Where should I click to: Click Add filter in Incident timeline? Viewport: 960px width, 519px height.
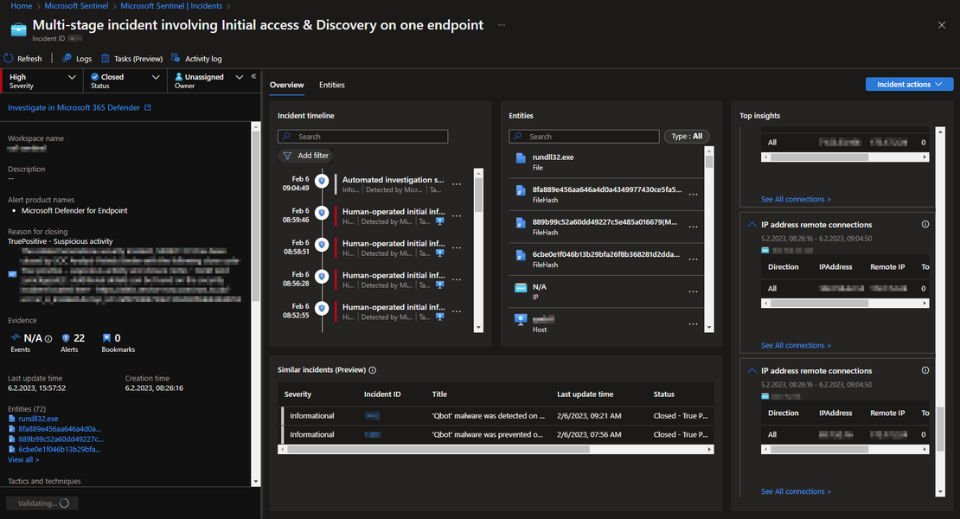[305, 156]
